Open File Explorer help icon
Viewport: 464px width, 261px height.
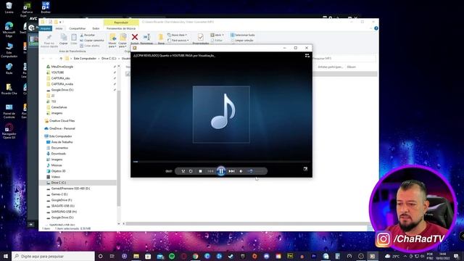tap(376, 28)
